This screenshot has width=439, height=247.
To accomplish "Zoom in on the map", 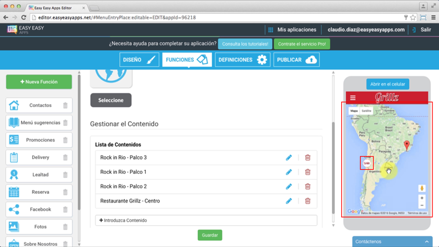I will click(421, 198).
